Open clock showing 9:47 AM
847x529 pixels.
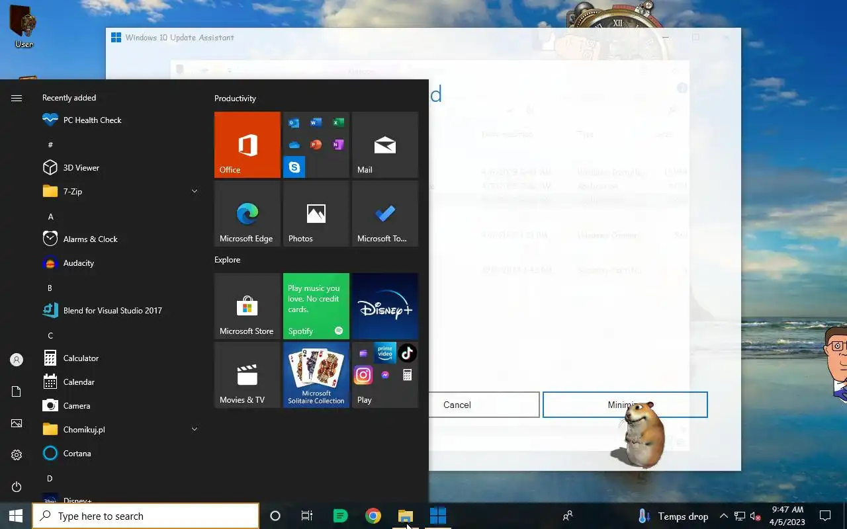coord(787,516)
